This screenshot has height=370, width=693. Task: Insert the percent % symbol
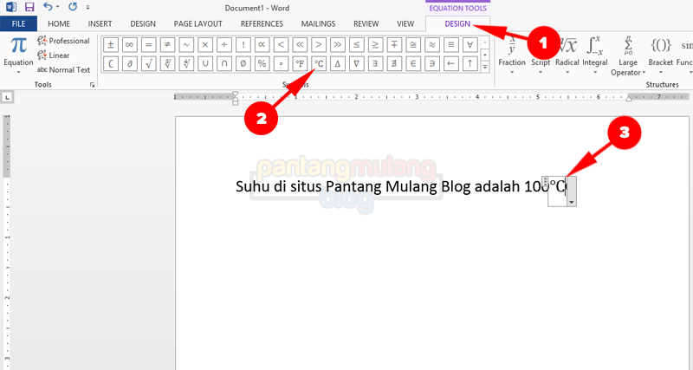pos(262,63)
